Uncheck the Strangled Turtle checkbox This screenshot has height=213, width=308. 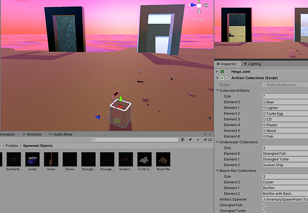[264, 211]
